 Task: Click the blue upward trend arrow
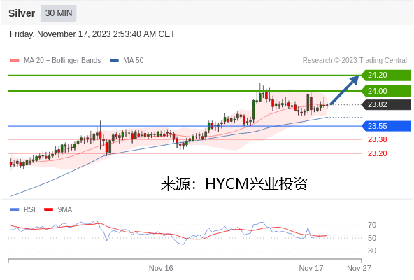(344, 90)
